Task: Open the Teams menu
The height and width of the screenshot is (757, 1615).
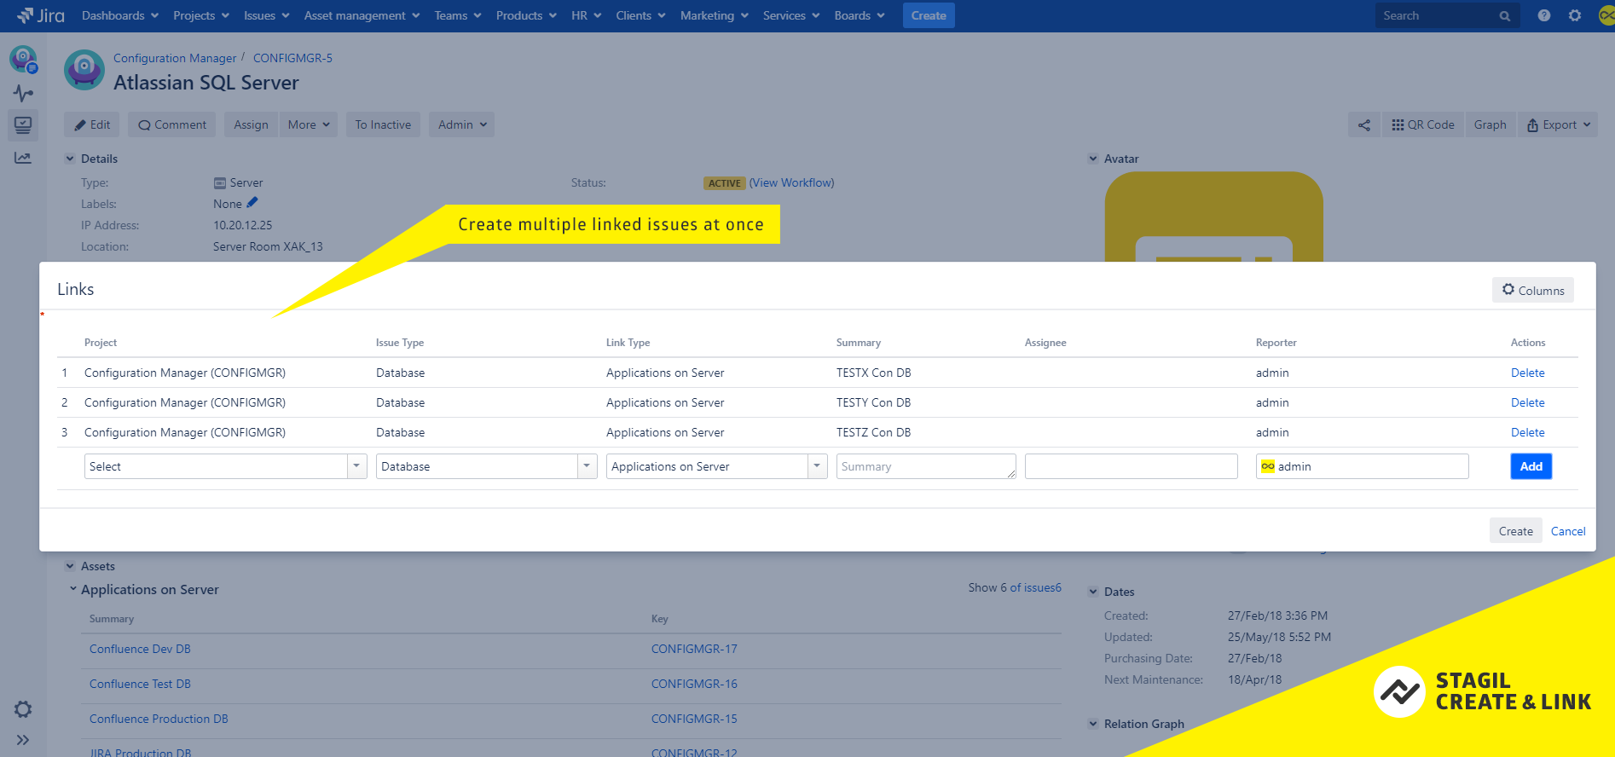Action: point(458,15)
